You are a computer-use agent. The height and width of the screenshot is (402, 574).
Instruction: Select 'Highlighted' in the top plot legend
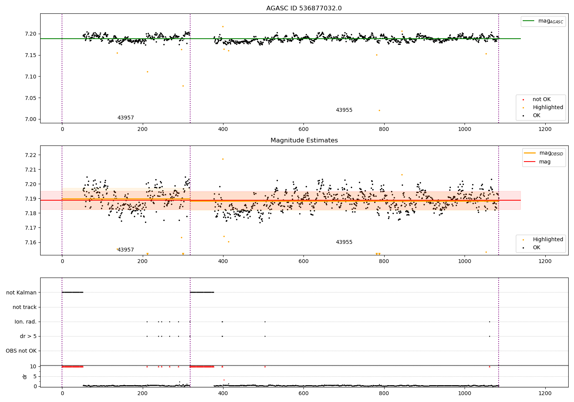point(548,108)
